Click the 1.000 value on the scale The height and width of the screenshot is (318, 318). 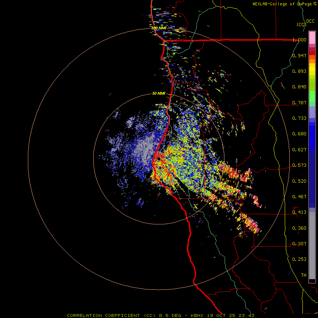[x=299, y=40]
